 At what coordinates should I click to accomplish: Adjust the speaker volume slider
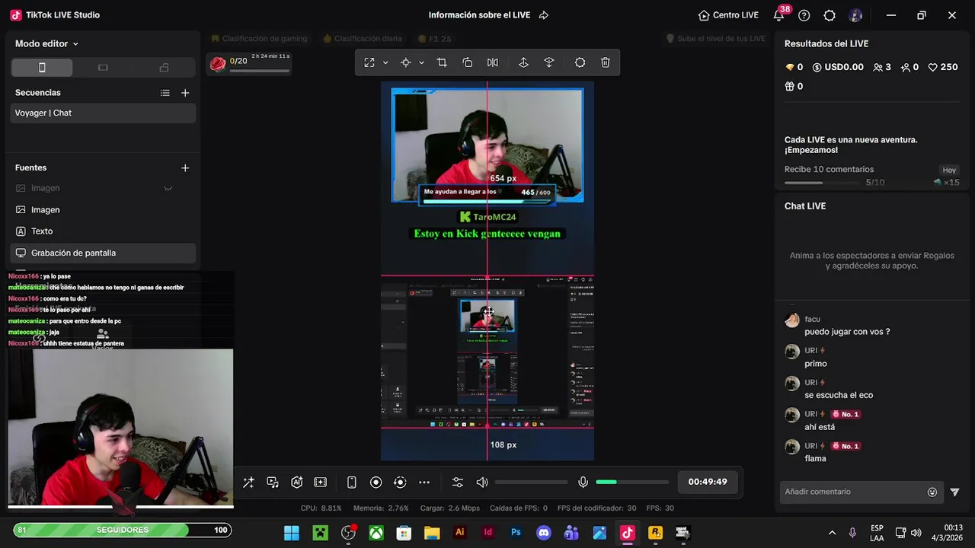pos(531,482)
